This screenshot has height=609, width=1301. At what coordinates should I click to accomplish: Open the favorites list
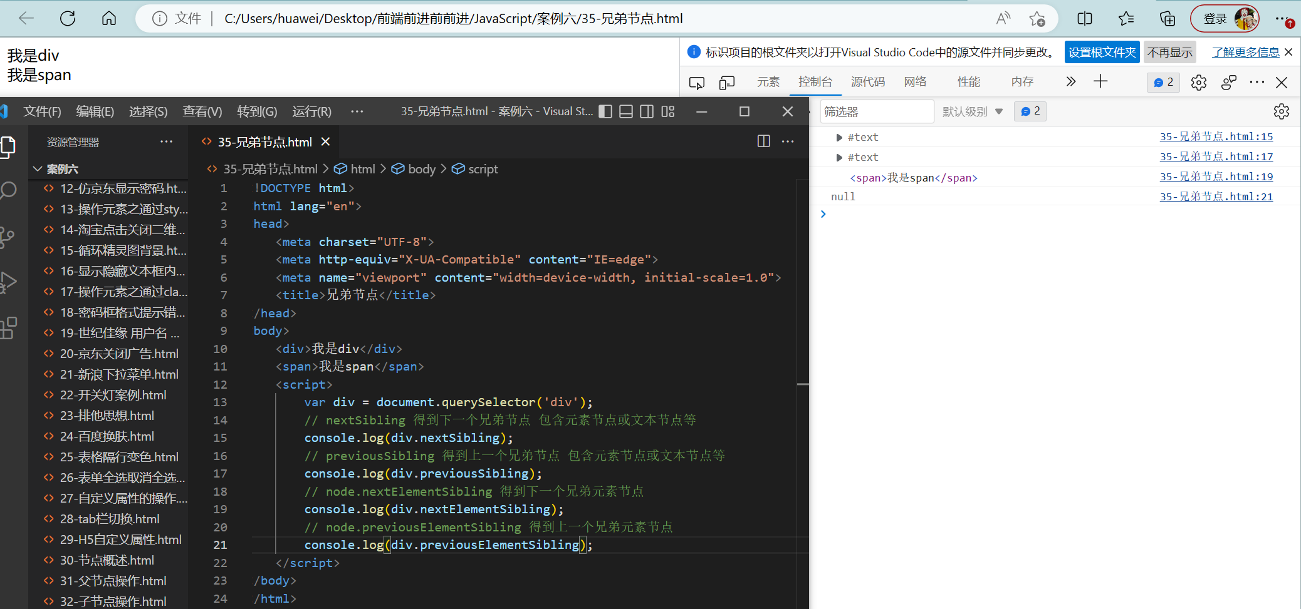pos(1126,18)
